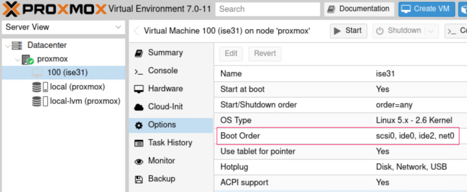Open the Server View dropdown
This screenshot has width=467, height=192.
(63, 27)
